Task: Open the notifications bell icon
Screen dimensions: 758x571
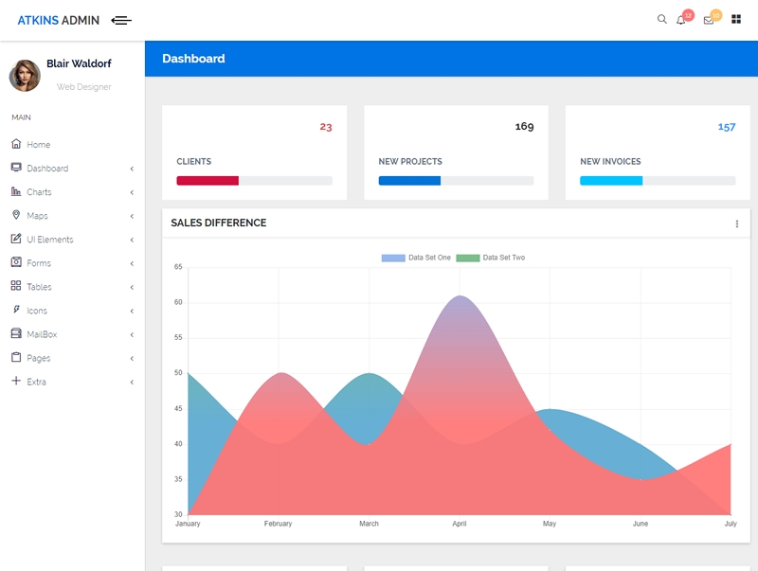Action: tap(680, 20)
